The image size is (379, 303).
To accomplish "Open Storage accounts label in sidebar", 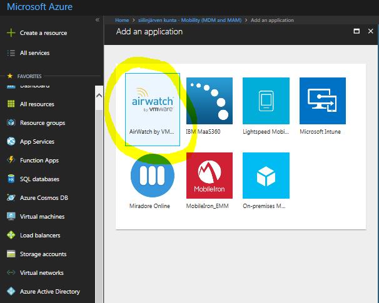I will tap(43, 254).
